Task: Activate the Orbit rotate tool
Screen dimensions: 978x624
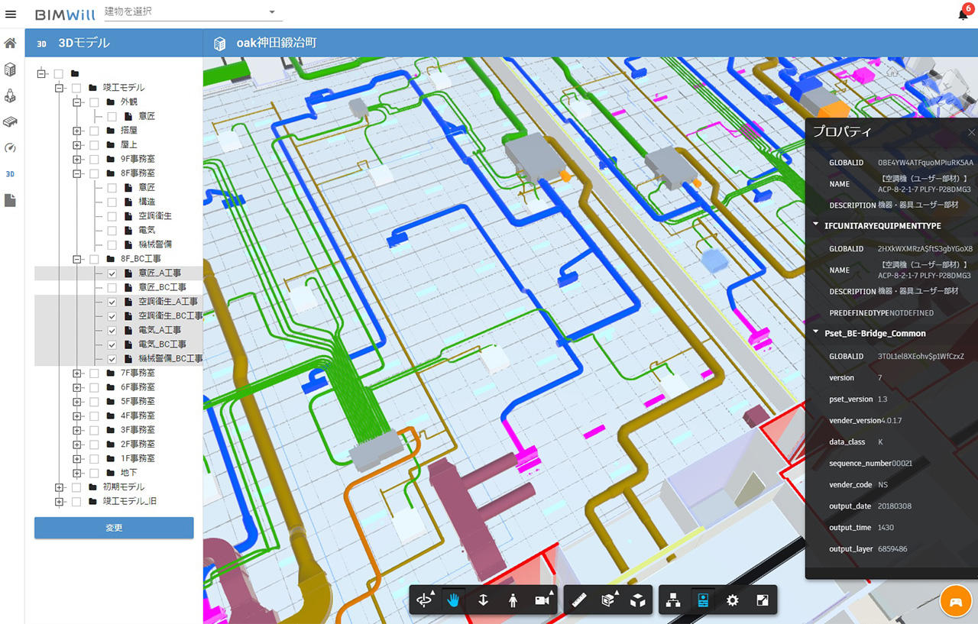Action: (425, 600)
